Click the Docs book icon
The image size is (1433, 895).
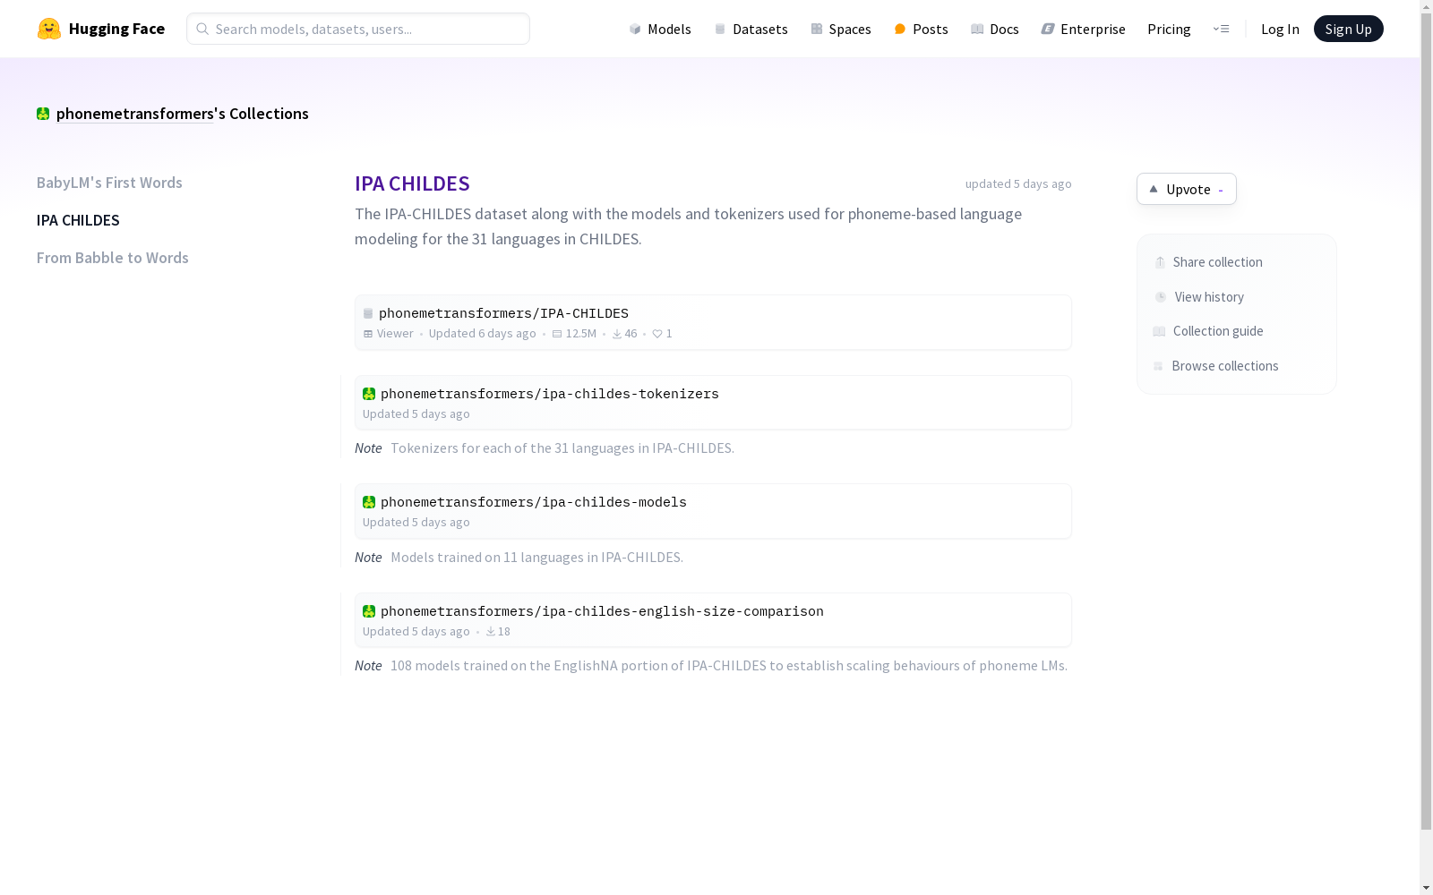coord(977,29)
